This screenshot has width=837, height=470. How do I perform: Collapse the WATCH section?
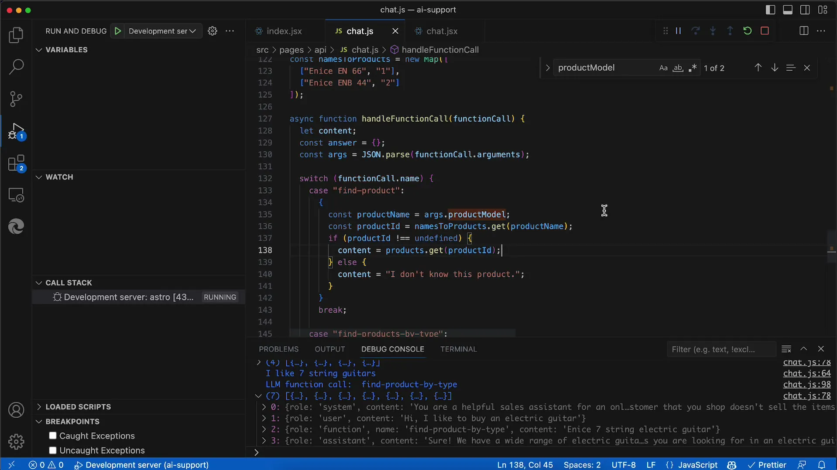point(39,177)
